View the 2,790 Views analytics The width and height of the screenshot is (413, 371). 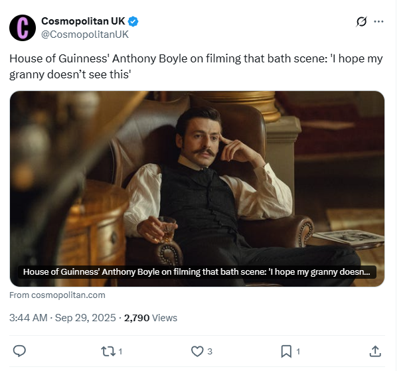pyautogui.click(x=151, y=318)
